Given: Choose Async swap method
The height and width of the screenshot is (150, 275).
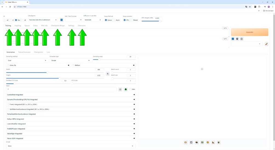Looking at the screenshot, I should click(x=114, y=20).
